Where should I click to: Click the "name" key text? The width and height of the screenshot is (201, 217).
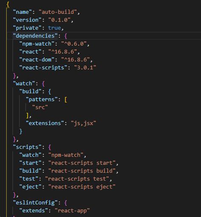(22, 12)
